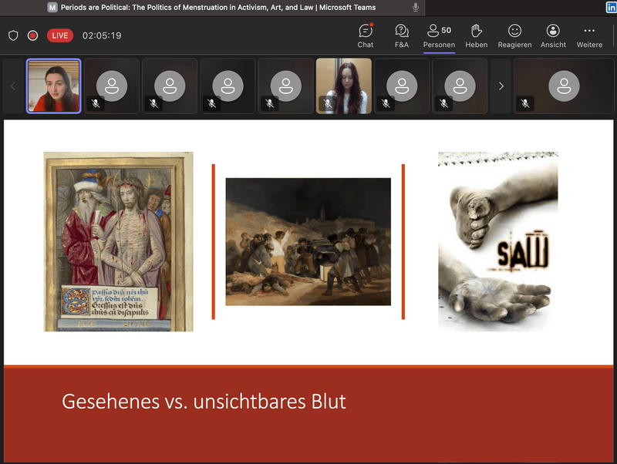
Task: Click the microphone icon in the title bar
Action: click(x=416, y=7)
